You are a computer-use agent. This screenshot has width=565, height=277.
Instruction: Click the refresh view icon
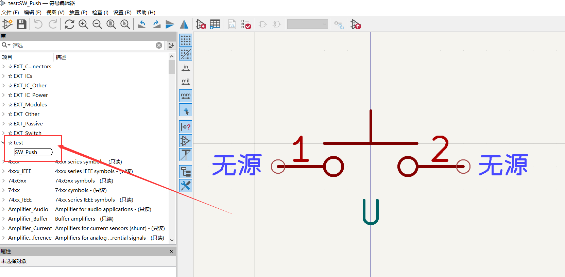pyautogui.click(x=69, y=24)
